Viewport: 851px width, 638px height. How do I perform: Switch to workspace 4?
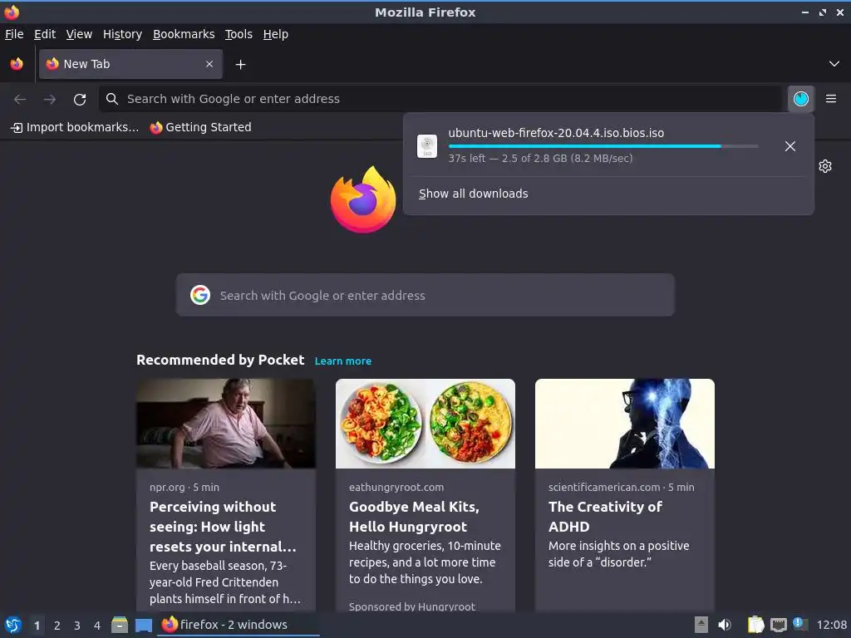coord(97,626)
